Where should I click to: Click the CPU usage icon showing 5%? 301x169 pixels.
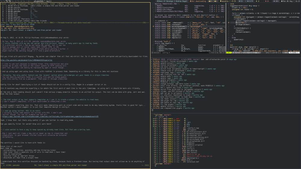tap(240, 1)
